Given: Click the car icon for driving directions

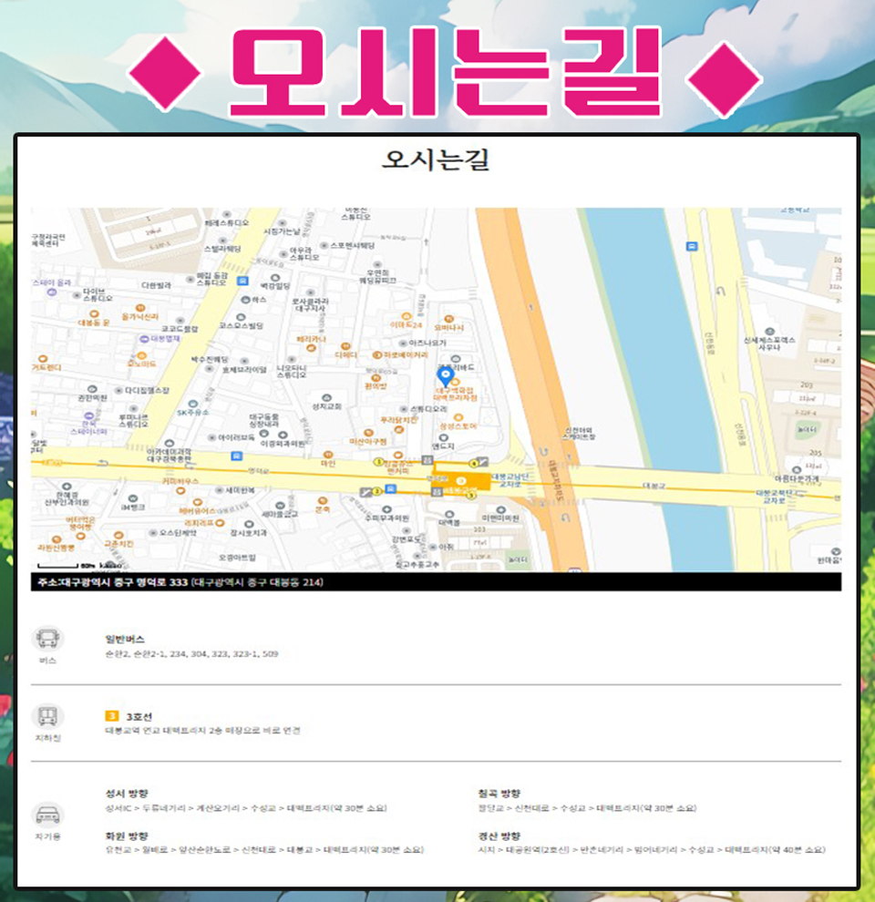Looking at the screenshot, I should coord(47,815).
